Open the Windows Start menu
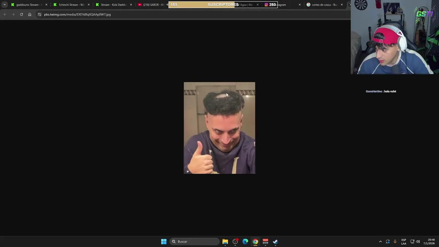Image resolution: width=439 pixels, height=247 pixels. pos(164,242)
